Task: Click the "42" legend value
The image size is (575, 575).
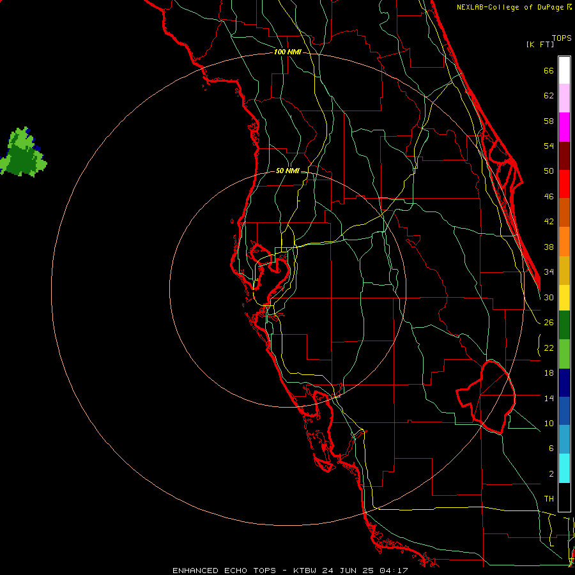Action: [549, 222]
